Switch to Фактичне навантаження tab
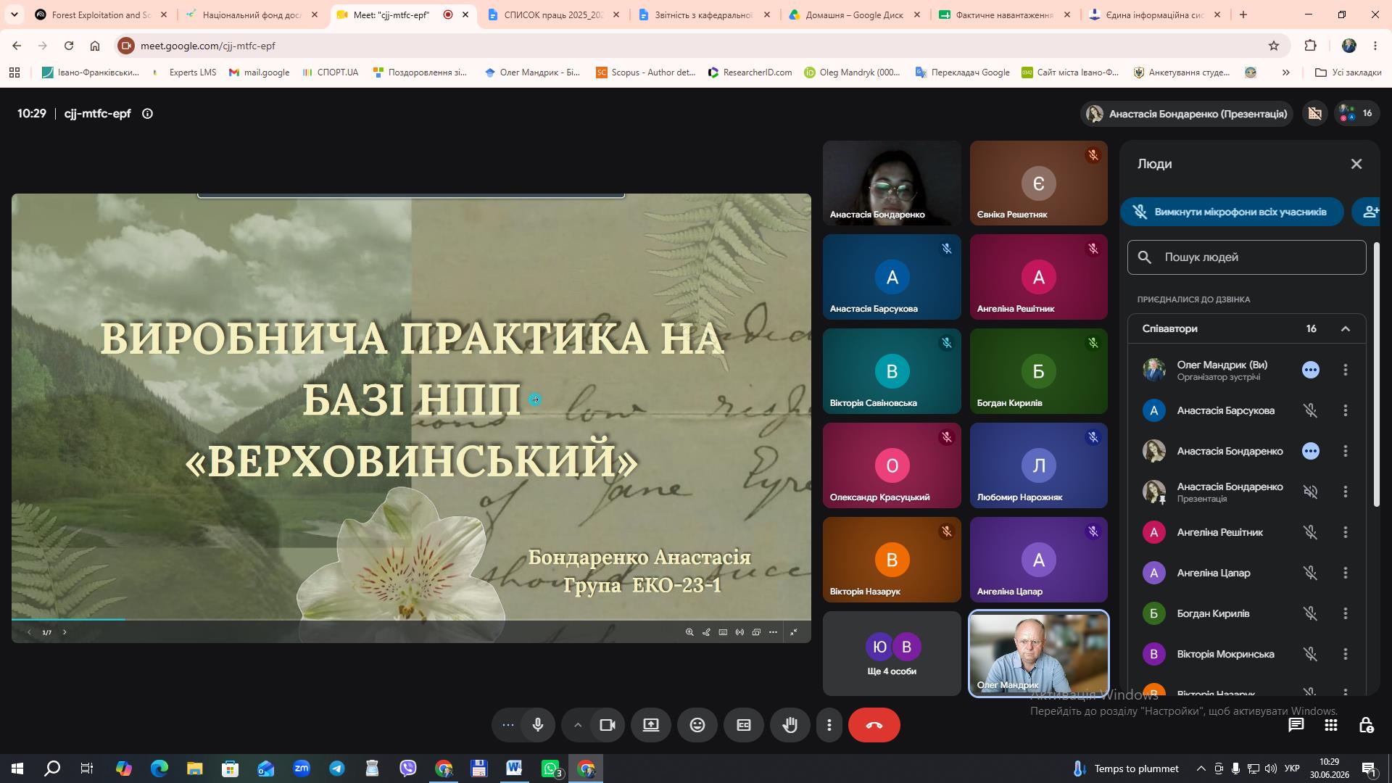Image resolution: width=1392 pixels, height=783 pixels. (1004, 14)
